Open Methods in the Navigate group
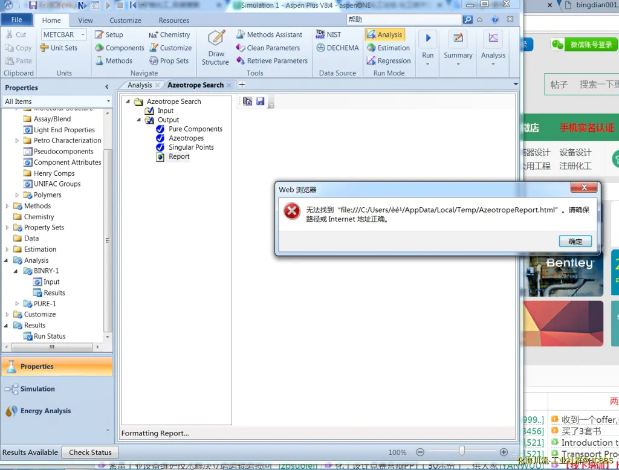This screenshot has height=470, width=619. (x=114, y=61)
